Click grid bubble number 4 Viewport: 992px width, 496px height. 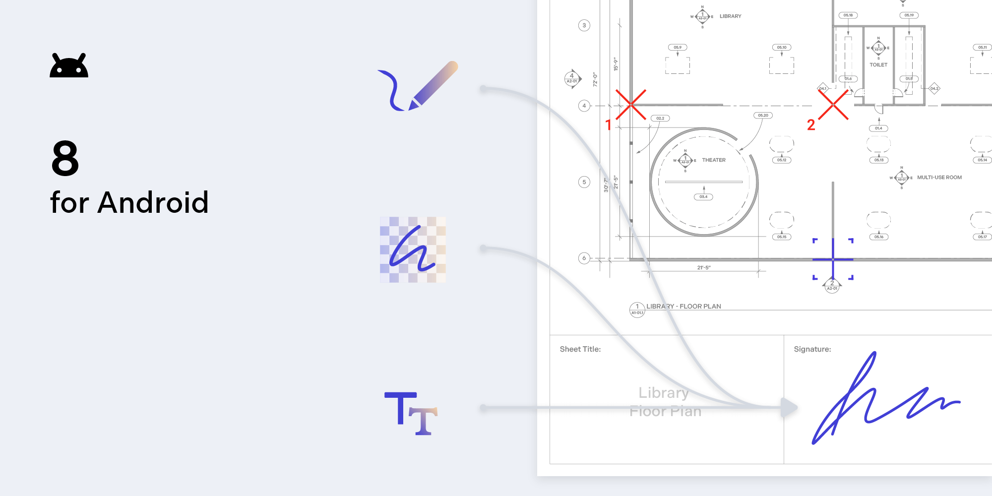pyautogui.click(x=584, y=106)
